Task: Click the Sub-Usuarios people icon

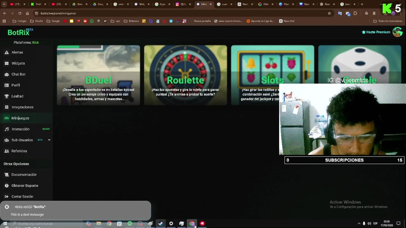Action: tap(7, 140)
